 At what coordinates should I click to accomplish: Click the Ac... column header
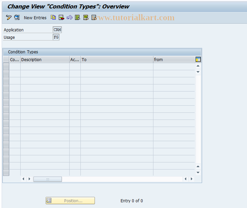[x=75, y=60]
